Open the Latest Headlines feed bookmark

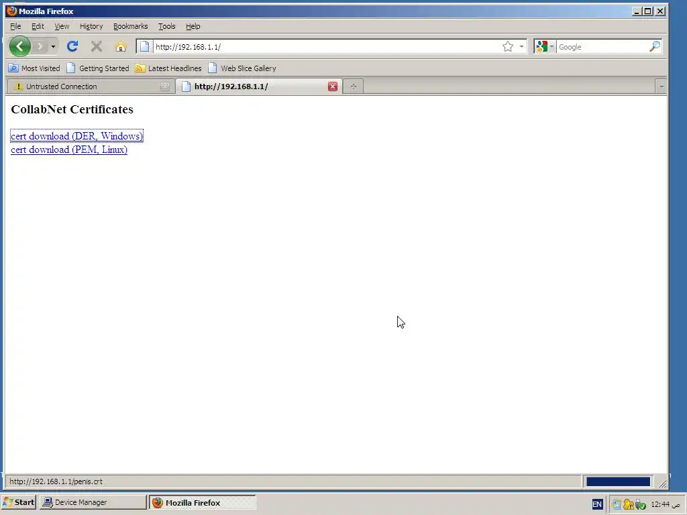(x=168, y=68)
